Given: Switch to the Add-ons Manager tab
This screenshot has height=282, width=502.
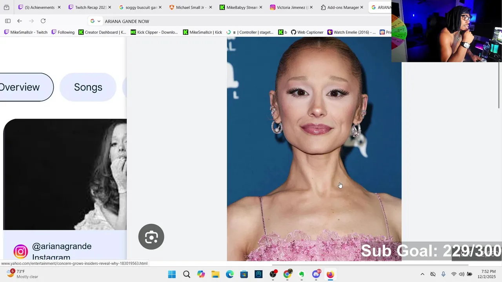Looking at the screenshot, I should [342, 7].
